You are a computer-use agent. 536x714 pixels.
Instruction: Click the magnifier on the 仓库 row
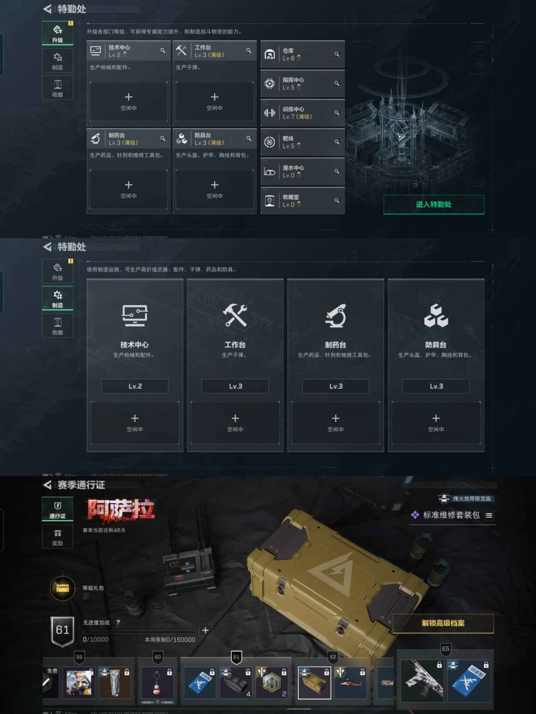coord(337,54)
